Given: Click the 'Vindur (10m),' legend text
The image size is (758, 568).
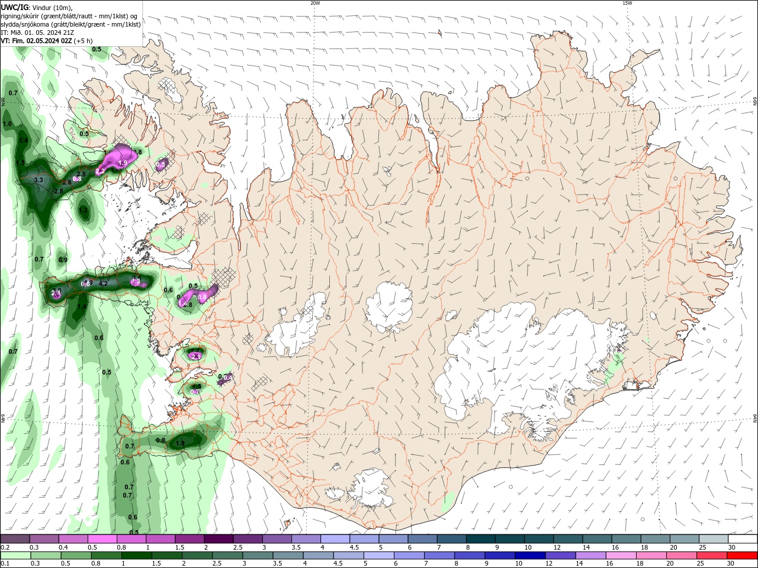Looking at the screenshot, I should click(x=52, y=8).
